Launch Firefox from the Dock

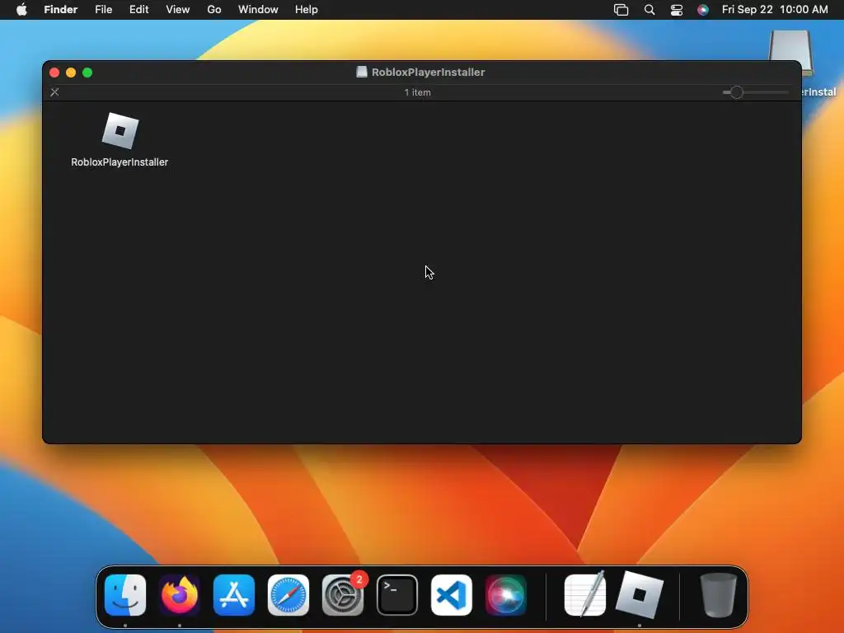coord(180,595)
